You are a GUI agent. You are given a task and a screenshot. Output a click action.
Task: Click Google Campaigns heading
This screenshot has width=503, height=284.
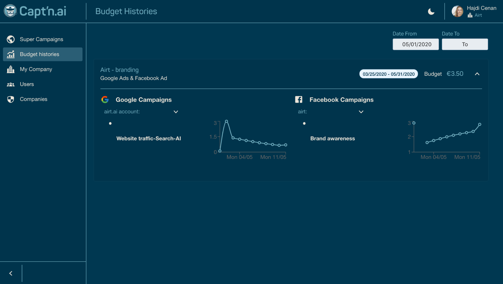(144, 100)
